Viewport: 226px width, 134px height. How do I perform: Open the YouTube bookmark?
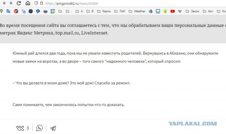(x=173, y=11)
